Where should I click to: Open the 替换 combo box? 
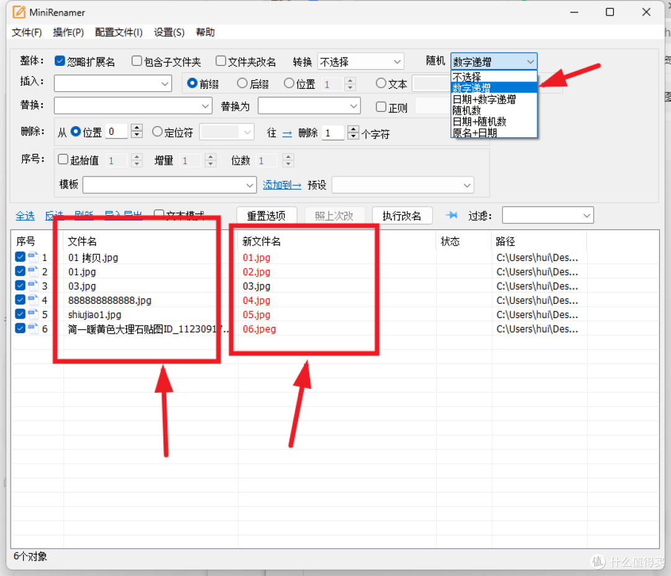point(133,106)
